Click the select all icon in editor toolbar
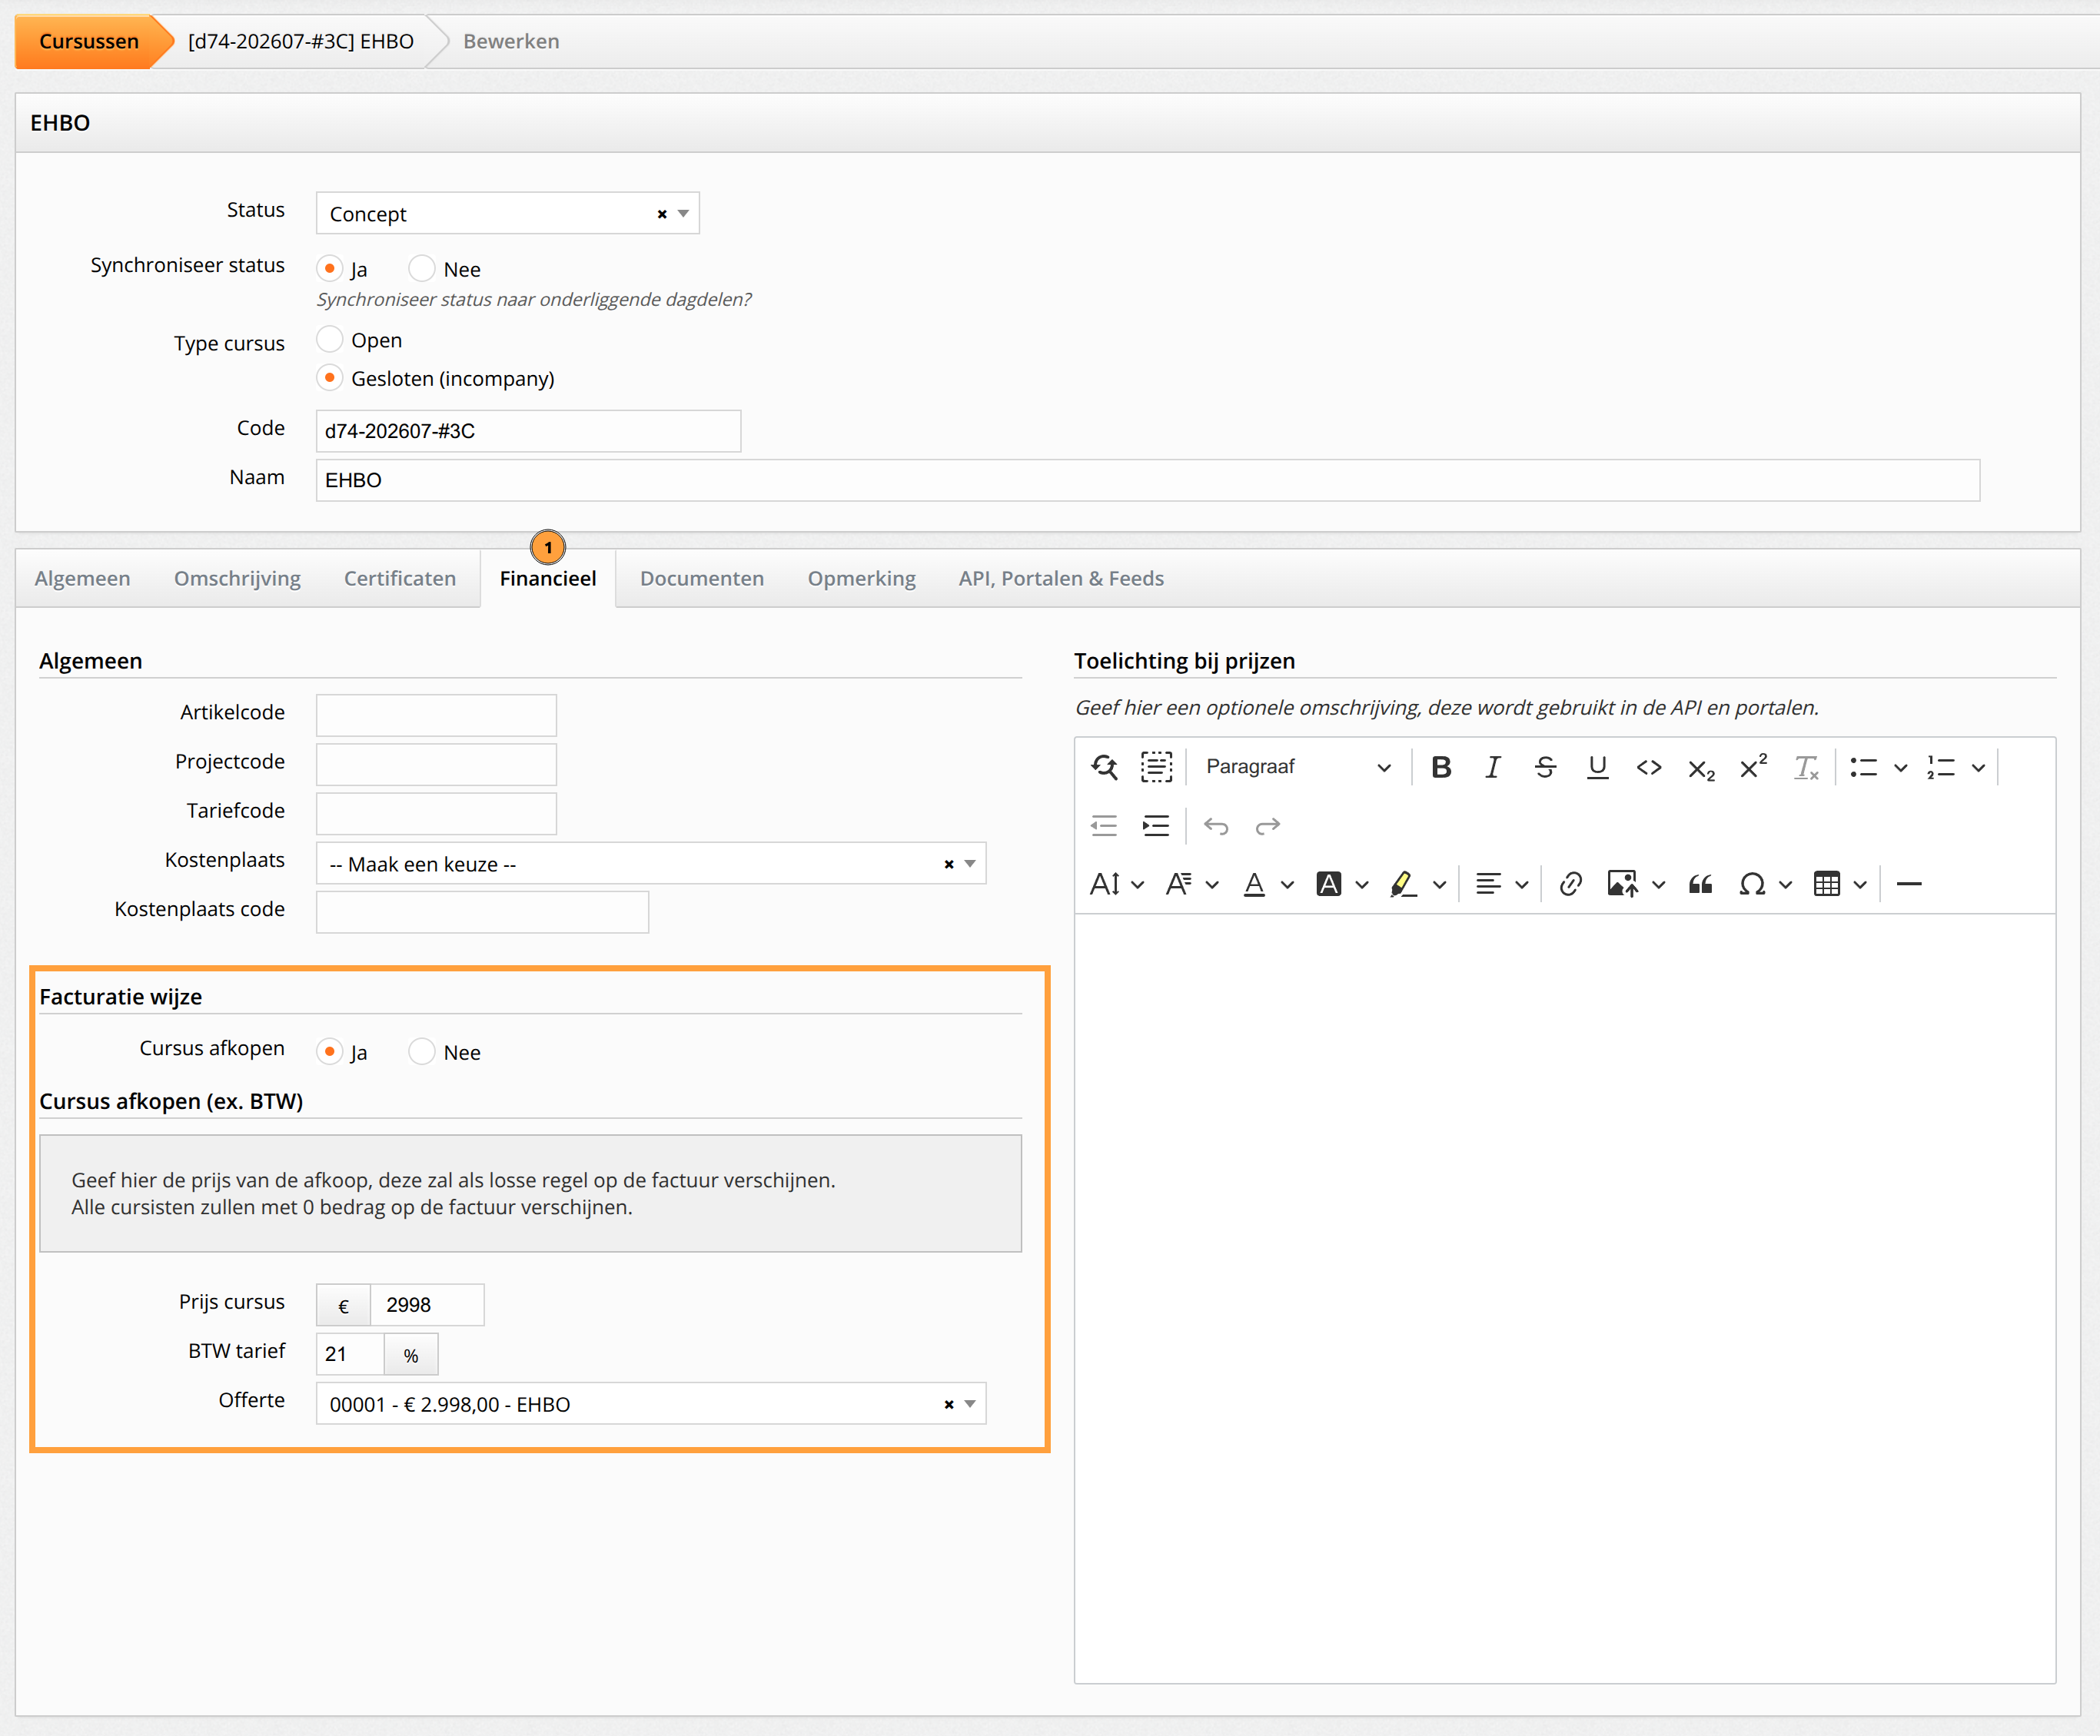 pos(1156,767)
